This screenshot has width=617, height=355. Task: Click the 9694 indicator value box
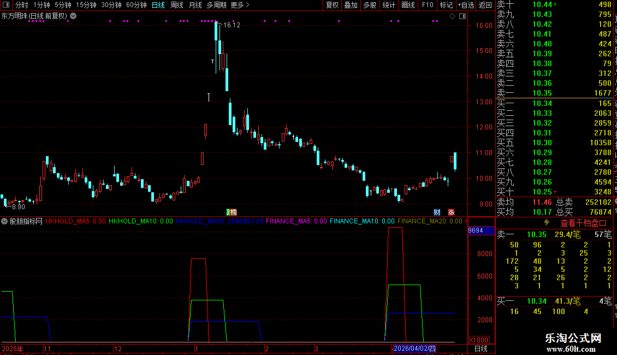tap(481, 230)
